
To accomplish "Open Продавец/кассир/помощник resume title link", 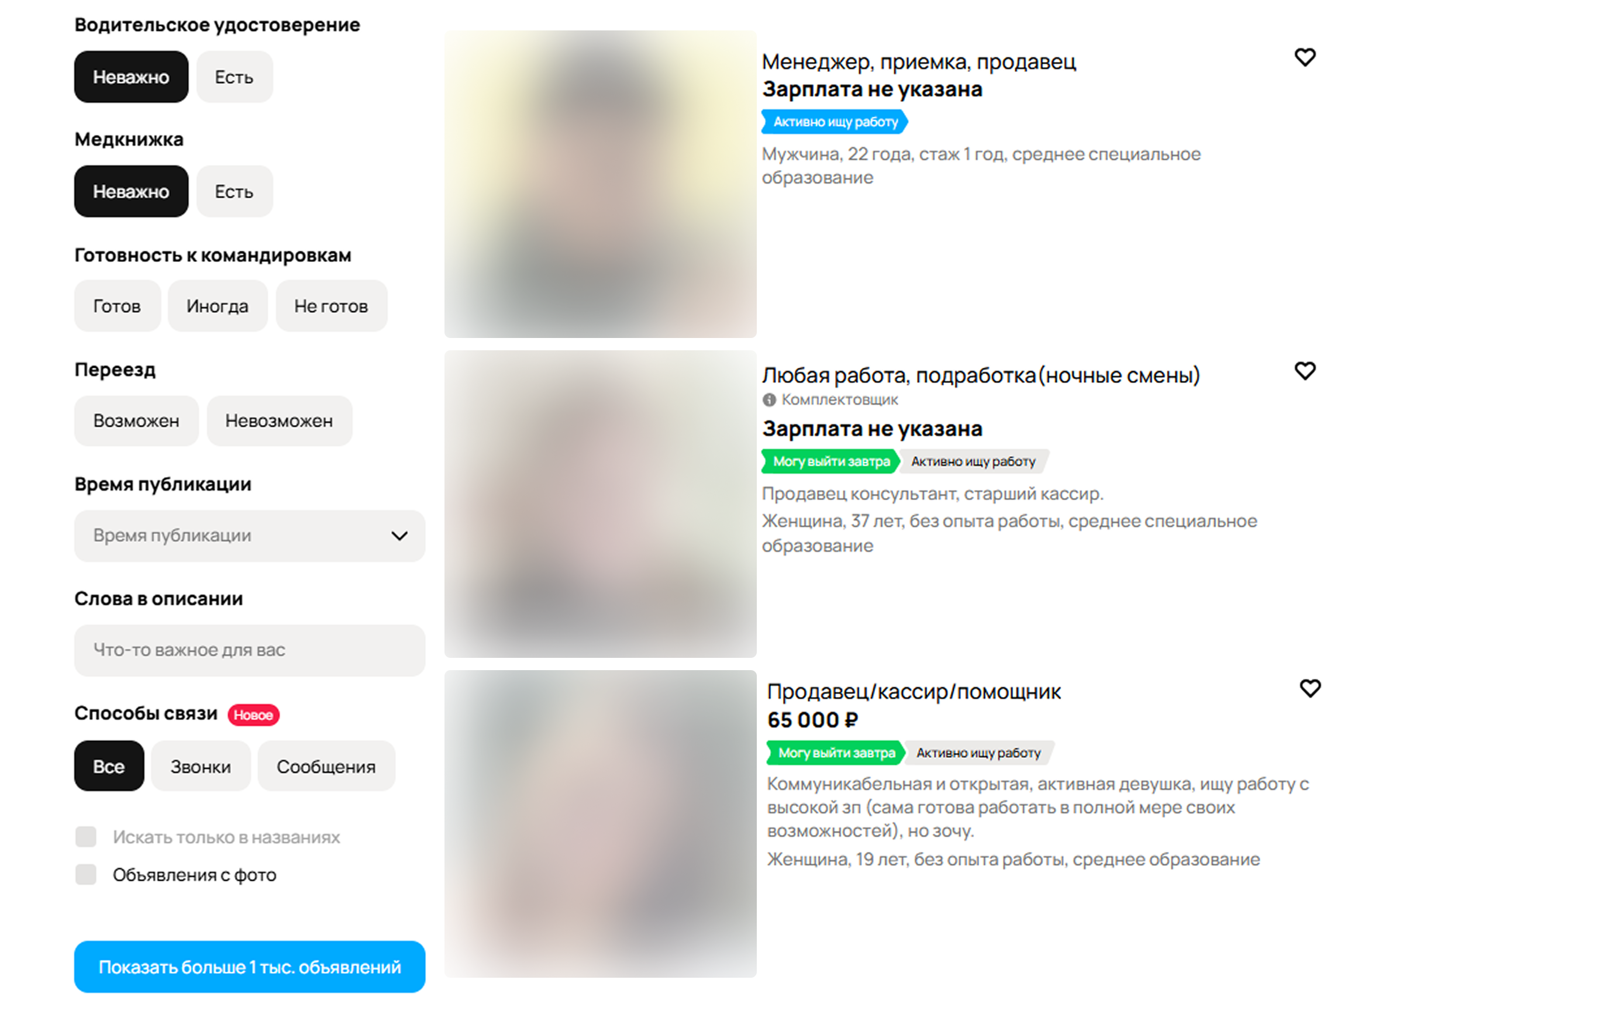I will coord(913,692).
